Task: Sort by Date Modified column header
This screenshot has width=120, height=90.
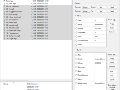Action: 32,84
